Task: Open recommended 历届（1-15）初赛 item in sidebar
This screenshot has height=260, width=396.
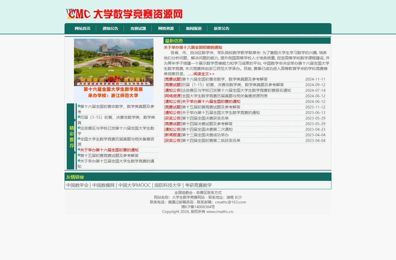Action: [116, 120]
